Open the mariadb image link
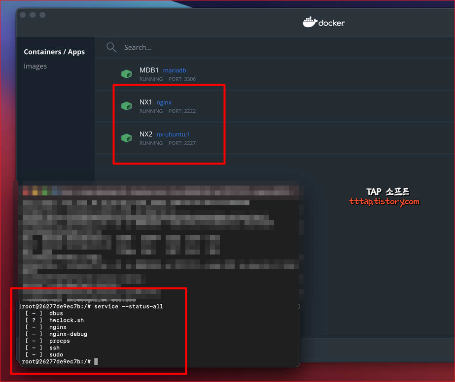 click(175, 70)
